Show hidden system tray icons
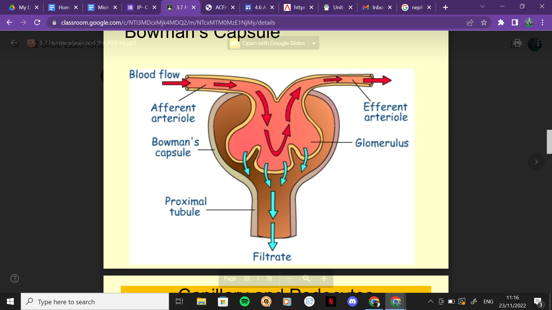 click(430, 301)
